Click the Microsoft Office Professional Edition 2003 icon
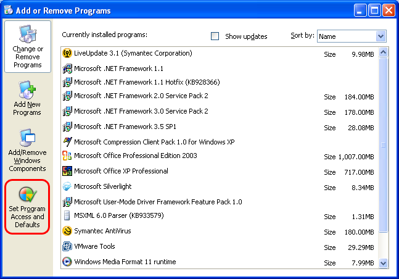Screen dimensions: 399x279 click(x=67, y=156)
